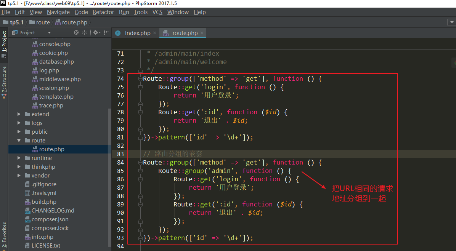This screenshot has width=456, height=251.
Task: Fold the code block at line 74
Action: (x=140, y=79)
